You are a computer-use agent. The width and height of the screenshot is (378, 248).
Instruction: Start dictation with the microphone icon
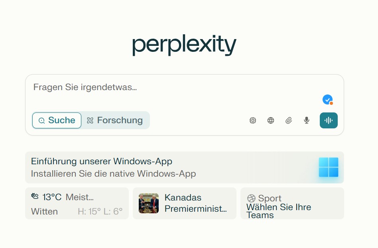coord(306,120)
